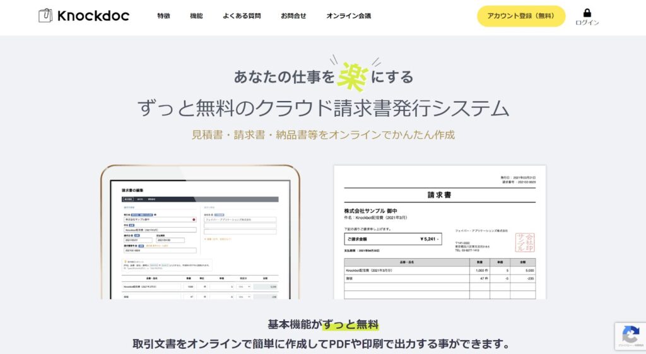Click the ずっと無料 highlighted text
Image resolution: width=646 pixels, height=354 pixels.
tap(350, 325)
